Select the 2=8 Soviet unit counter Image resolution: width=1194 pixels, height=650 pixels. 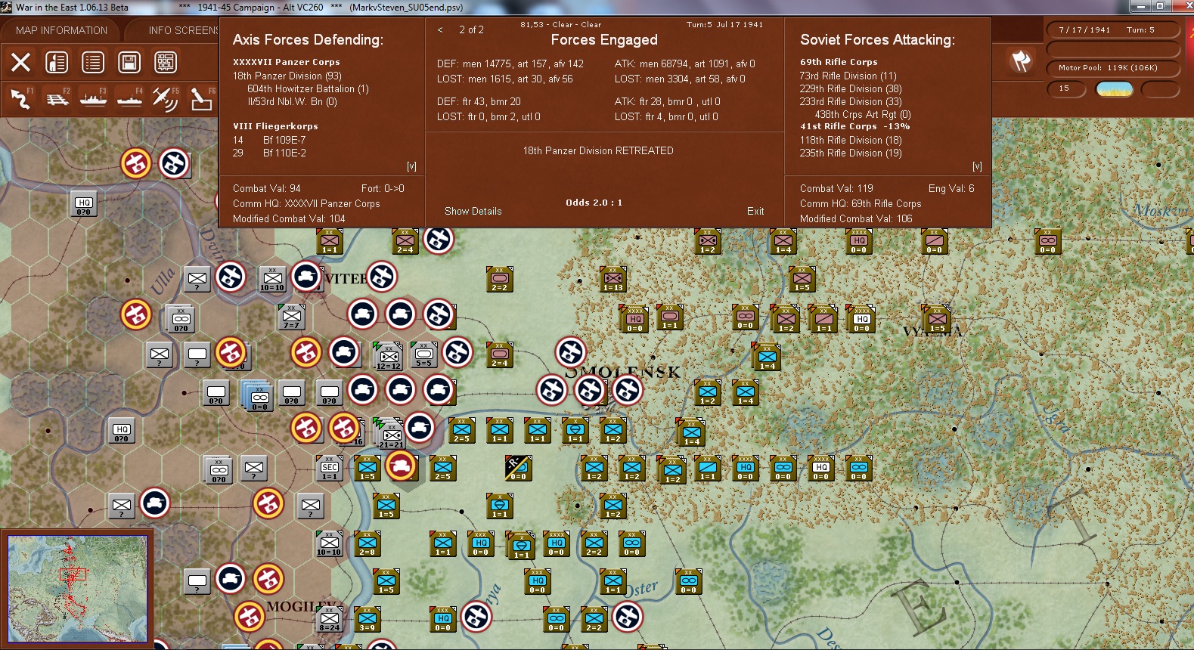pos(368,543)
